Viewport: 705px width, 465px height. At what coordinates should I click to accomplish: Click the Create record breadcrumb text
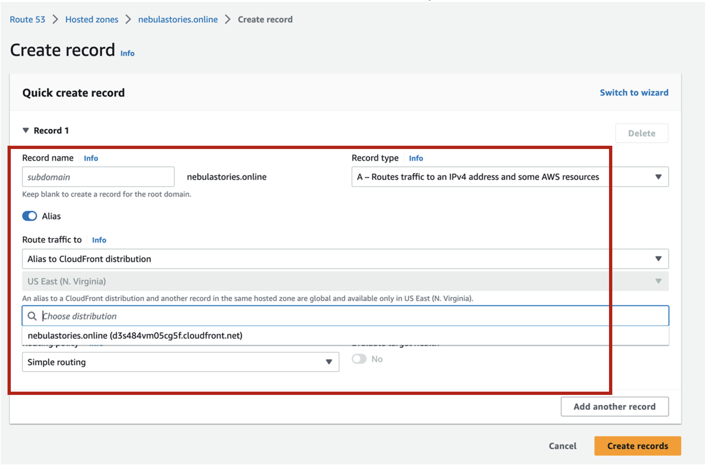click(265, 19)
